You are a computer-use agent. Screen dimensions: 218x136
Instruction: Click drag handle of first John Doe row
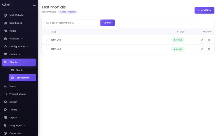tap(46, 40)
